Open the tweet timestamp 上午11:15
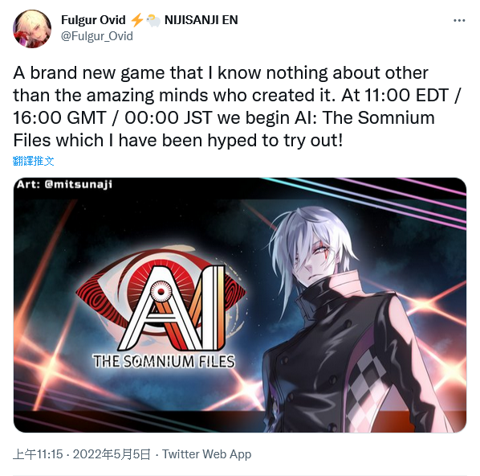This screenshot has height=476, width=480. (38, 454)
